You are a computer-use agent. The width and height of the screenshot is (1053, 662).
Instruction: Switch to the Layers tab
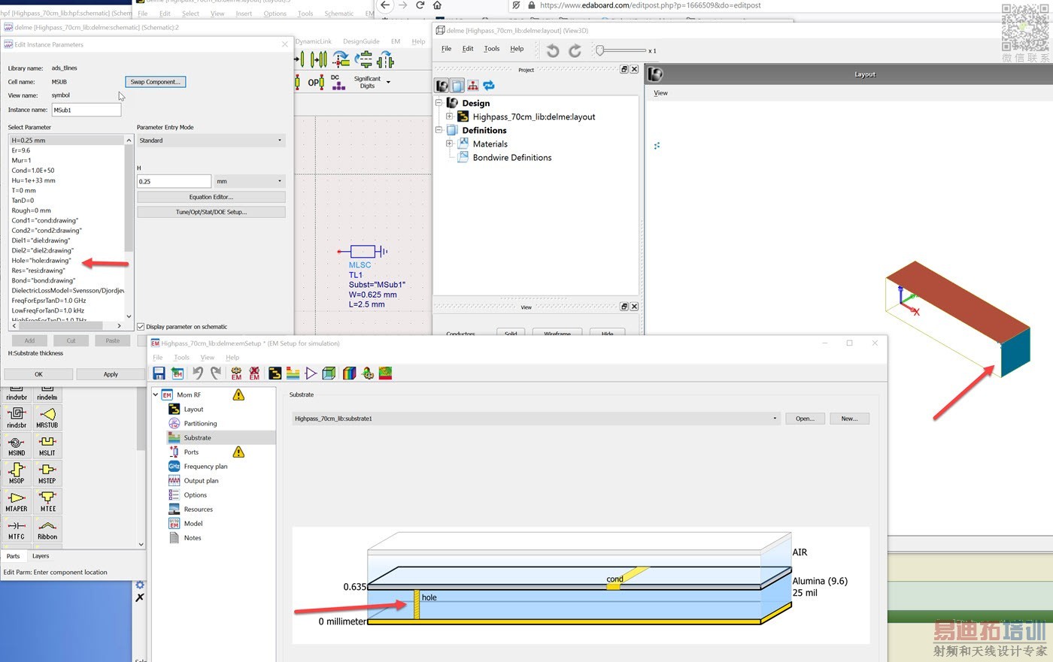(x=41, y=556)
